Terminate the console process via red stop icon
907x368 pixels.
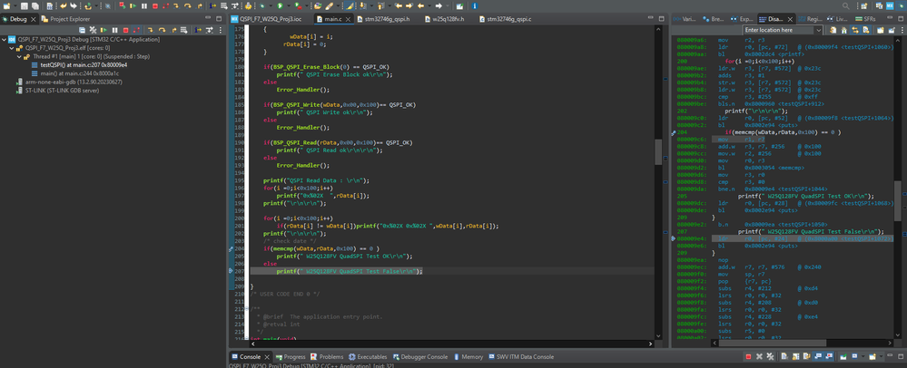(748, 357)
